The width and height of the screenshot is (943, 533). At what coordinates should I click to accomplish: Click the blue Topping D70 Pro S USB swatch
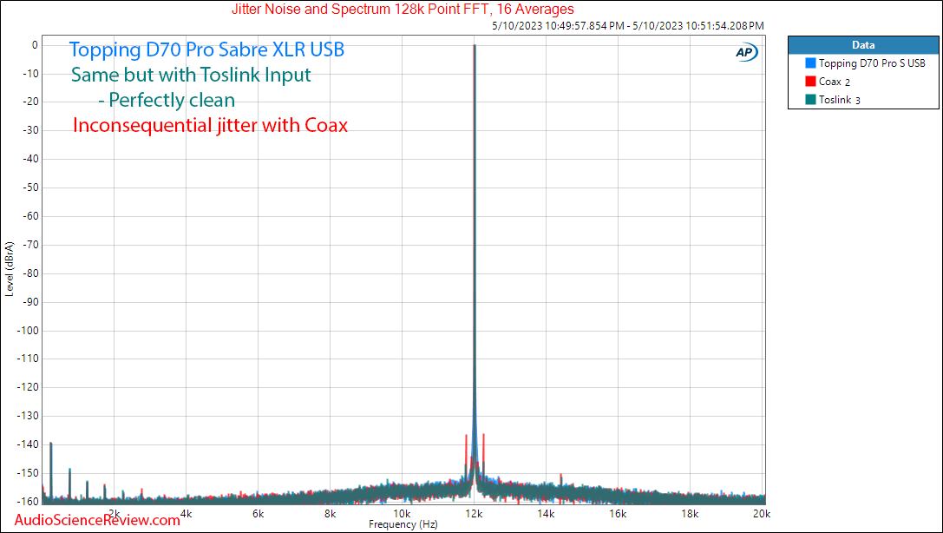pos(810,63)
